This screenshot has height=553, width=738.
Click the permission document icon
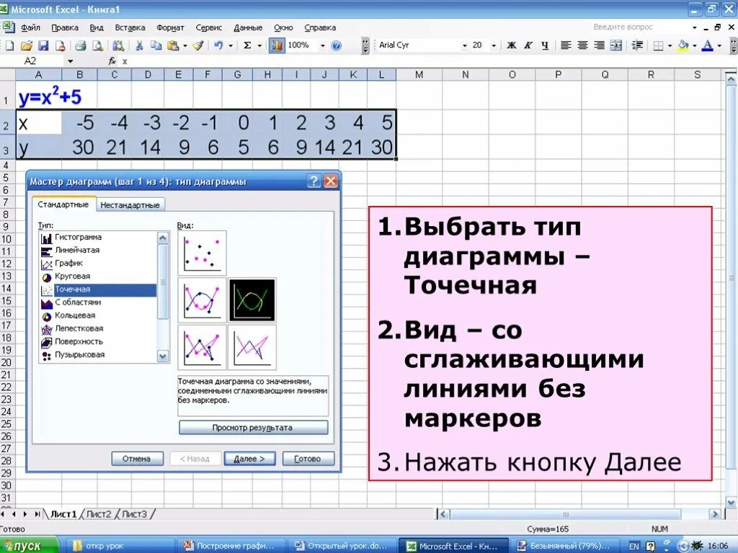click(x=61, y=45)
